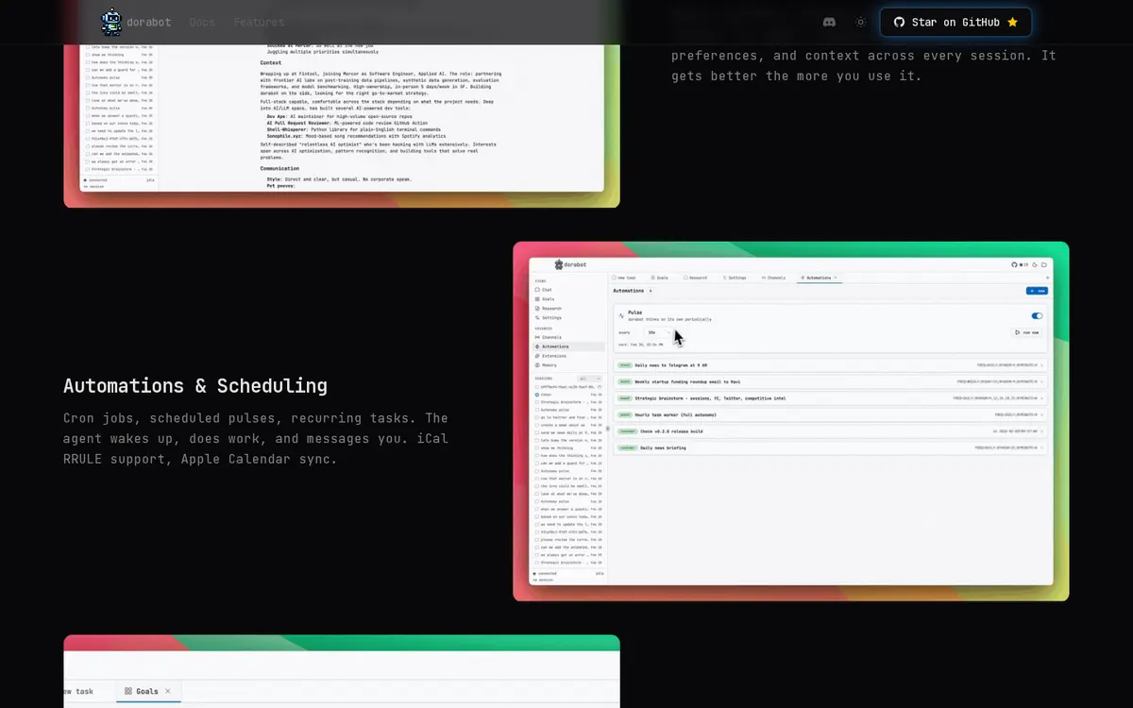Expand 'Weekly startup funding roundup' automation row
This screenshot has height=708, width=1133.
830,381
